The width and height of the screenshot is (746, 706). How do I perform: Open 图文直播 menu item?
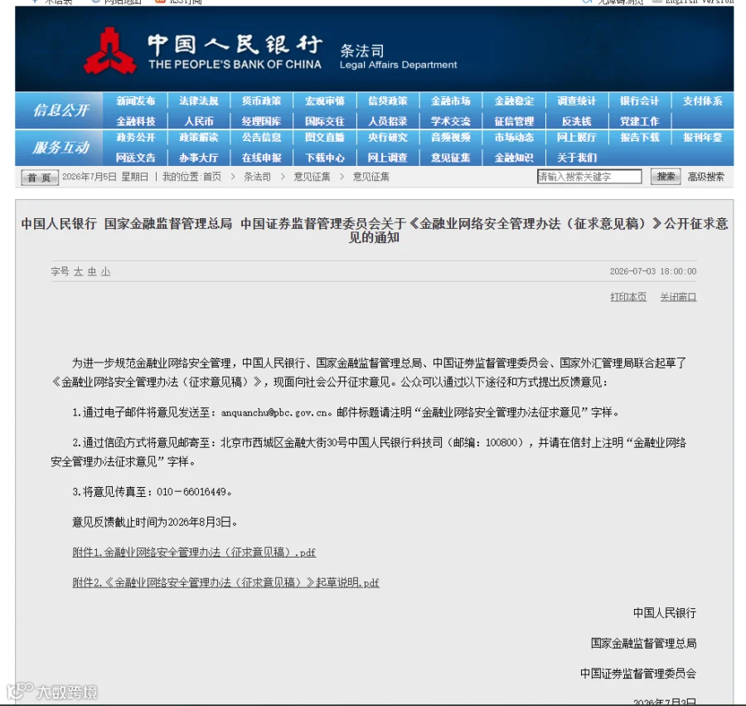324,138
